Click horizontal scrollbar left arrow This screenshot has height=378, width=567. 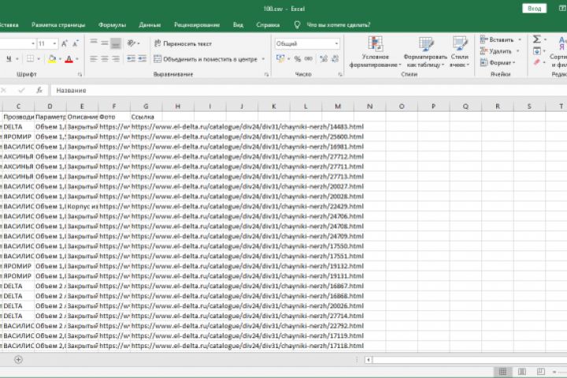coord(368,360)
